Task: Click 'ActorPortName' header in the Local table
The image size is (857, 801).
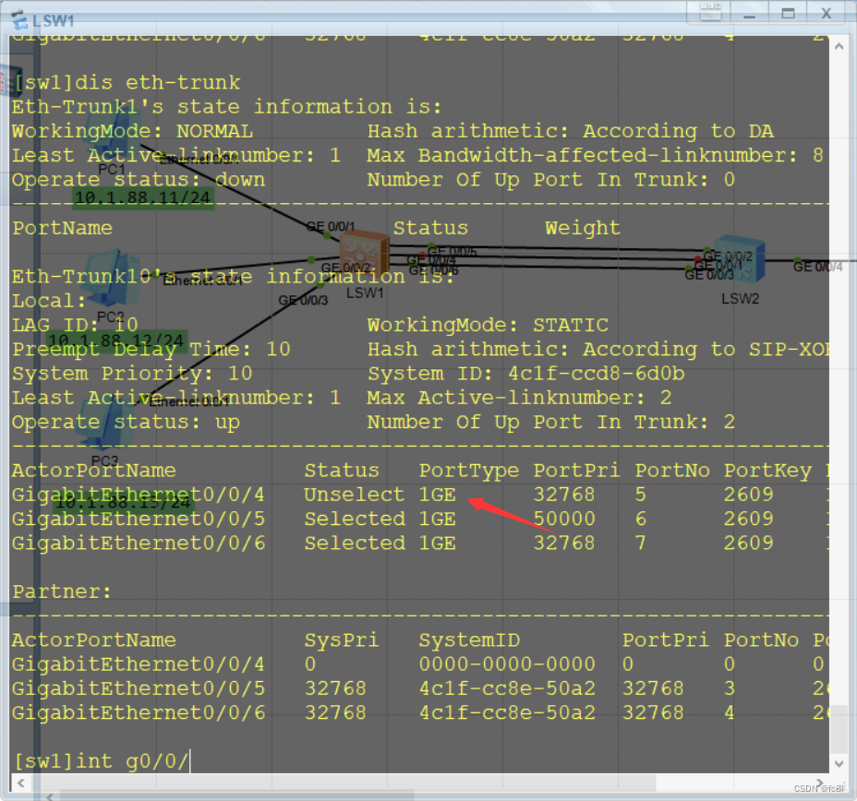Action: (x=94, y=470)
